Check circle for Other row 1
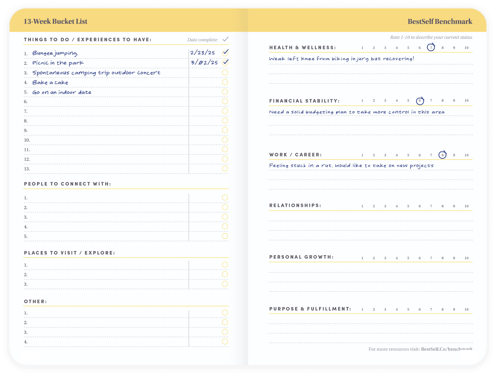Viewport: 496px width, 376px height. [225, 313]
